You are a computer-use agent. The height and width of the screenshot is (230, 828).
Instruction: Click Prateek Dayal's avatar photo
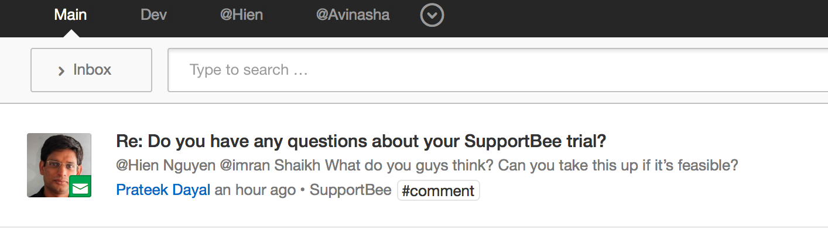tap(59, 165)
